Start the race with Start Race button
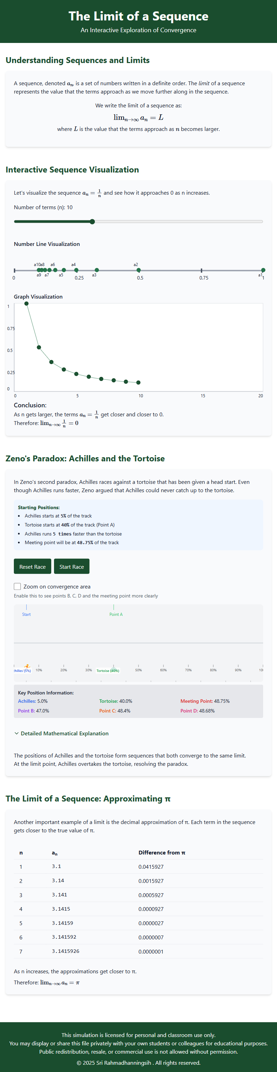Image resolution: width=277 pixels, height=1072 pixels. click(72, 566)
